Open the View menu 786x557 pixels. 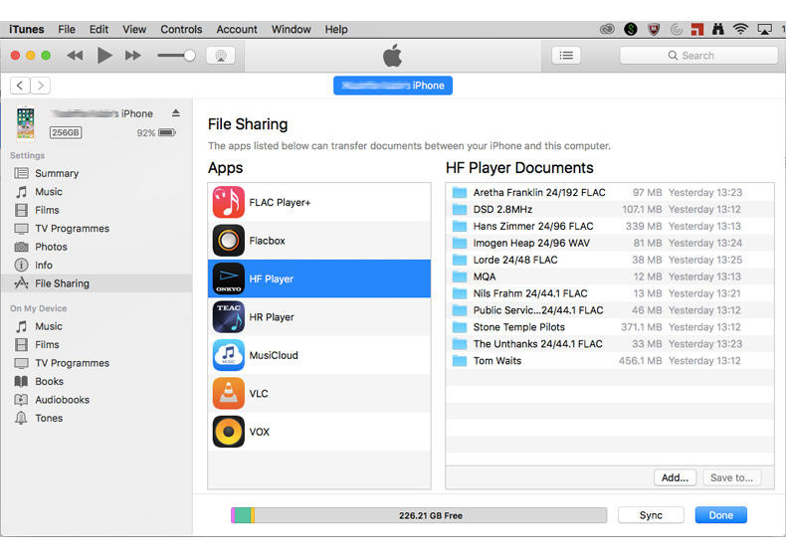point(134,29)
